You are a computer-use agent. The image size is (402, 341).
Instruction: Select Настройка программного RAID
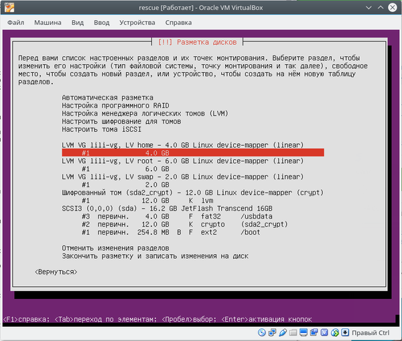(x=116, y=106)
